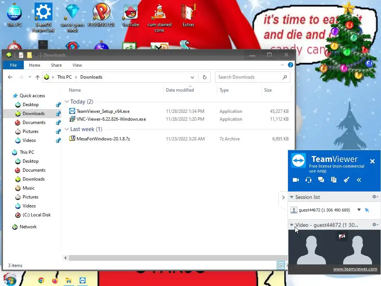This screenshot has height=286, width=381.
Task: Open TeamOS Forum Link desktop shortcut
Action: tap(44, 18)
